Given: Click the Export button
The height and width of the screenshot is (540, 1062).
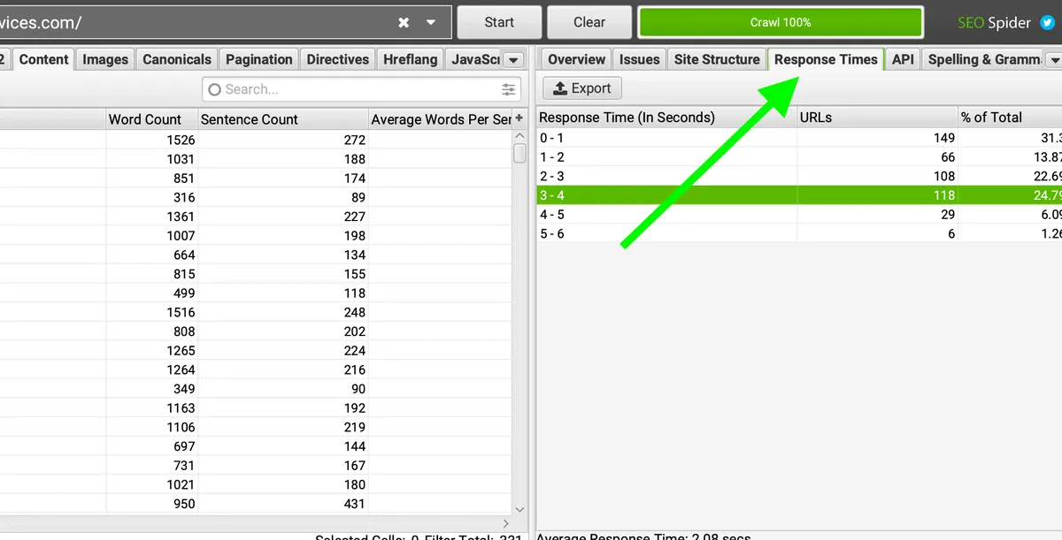Looking at the screenshot, I should (x=582, y=88).
